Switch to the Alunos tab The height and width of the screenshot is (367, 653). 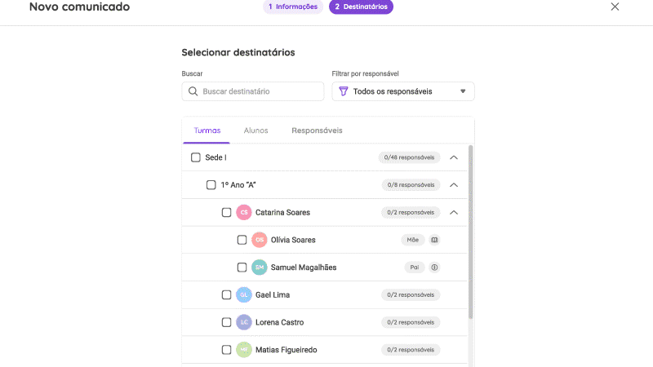tap(255, 130)
